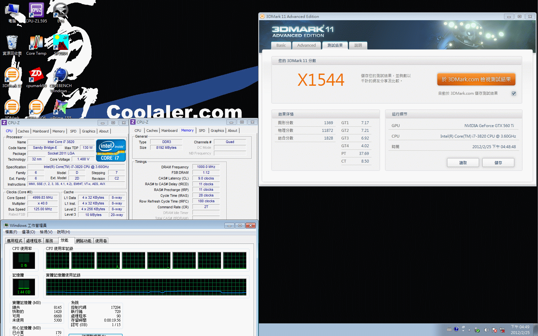The width and height of the screenshot is (538, 336).
Task: Select the 測試結果 tab in 3DMark 11
Action: coord(335,45)
